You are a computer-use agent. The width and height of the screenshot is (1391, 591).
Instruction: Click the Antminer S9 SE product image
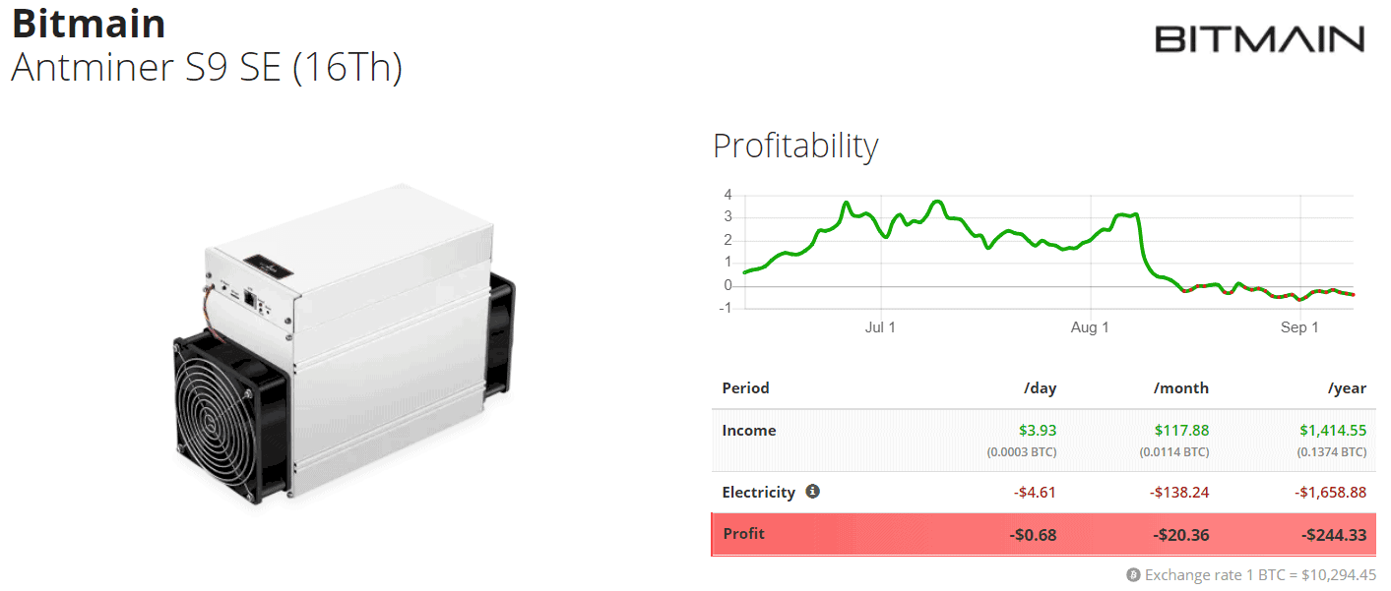click(344, 344)
